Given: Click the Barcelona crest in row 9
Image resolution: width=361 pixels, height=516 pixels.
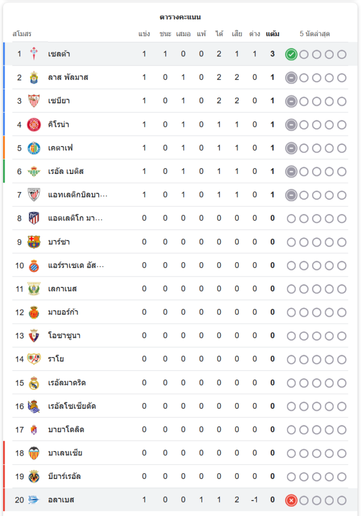Looking at the screenshot, I should click(x=34, y=242).
